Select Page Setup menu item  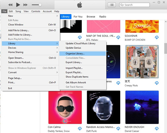click(30, 78)
